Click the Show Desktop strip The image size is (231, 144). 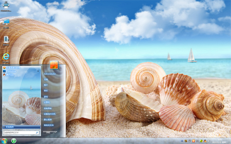click(x=230, y=141)
